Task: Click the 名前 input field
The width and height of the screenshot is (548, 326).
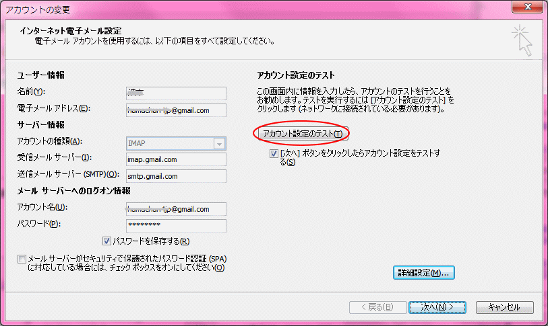Action: point(176,93)
